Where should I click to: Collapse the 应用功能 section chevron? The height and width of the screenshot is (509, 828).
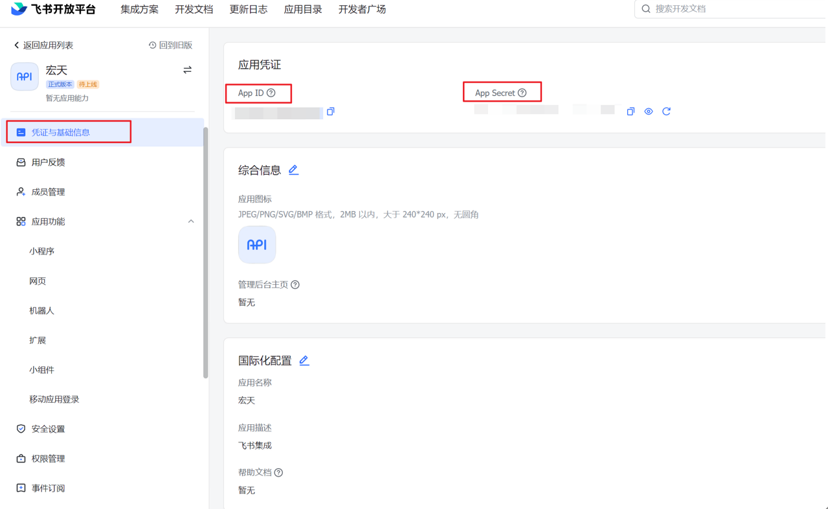191,221
